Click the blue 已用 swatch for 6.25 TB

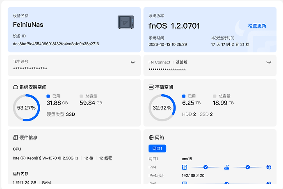point(184,96)
